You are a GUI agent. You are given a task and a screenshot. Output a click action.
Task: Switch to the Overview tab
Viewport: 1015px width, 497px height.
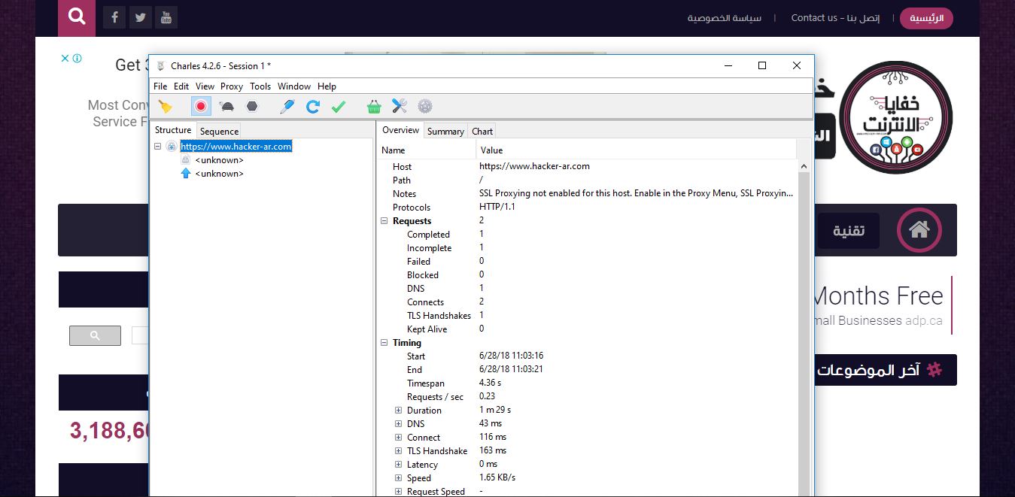(400, 130)
